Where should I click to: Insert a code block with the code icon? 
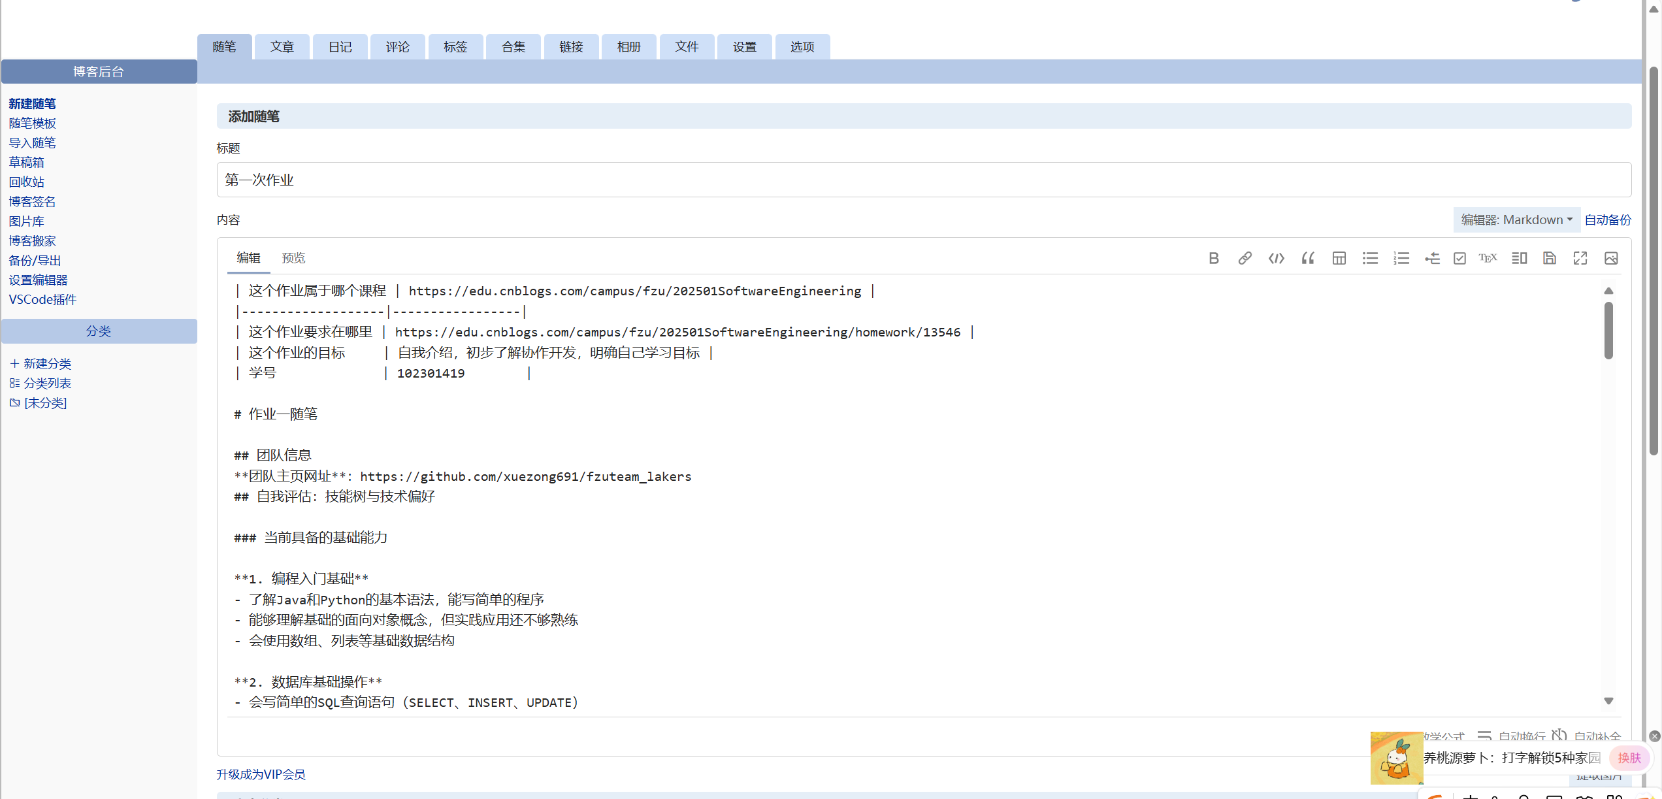click(1276, 258)
